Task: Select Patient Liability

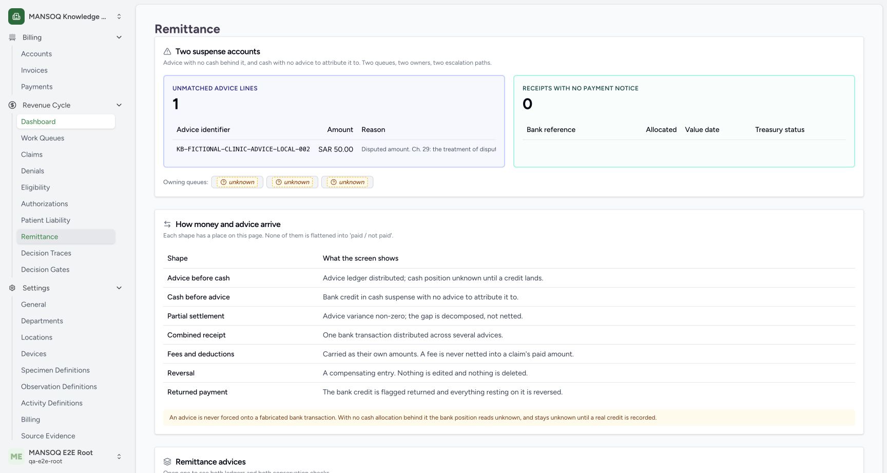Action: coord(66,220)
